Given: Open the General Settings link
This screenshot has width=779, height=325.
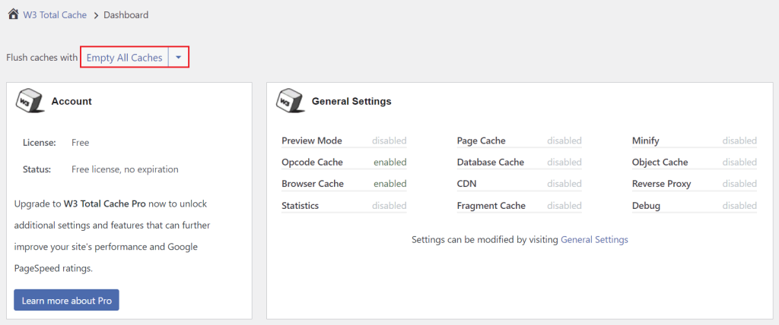Looking at the screenshot, I should coord(594,239).
